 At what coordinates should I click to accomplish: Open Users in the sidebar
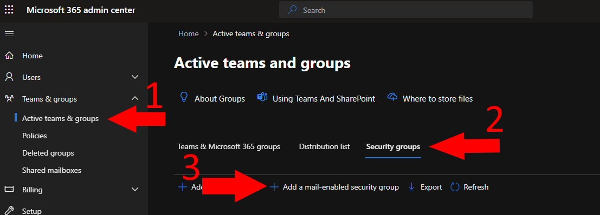click(31, 77)
